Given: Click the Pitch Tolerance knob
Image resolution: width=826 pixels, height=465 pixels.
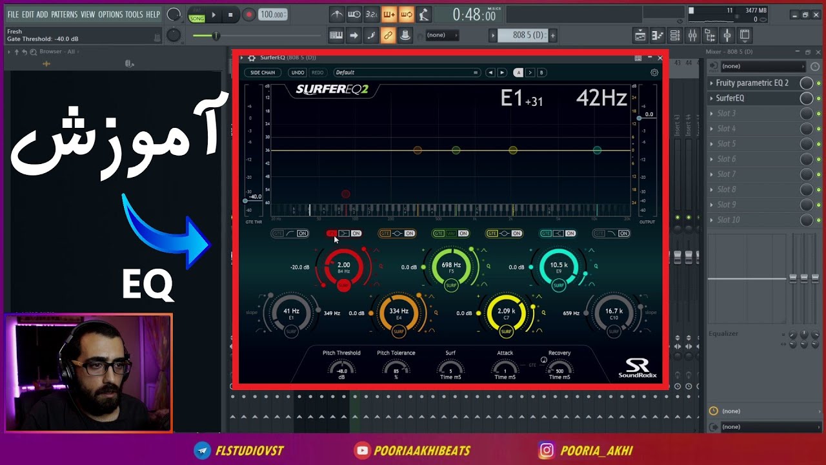Looking at the screenshot, I should [x=396, y=369].
